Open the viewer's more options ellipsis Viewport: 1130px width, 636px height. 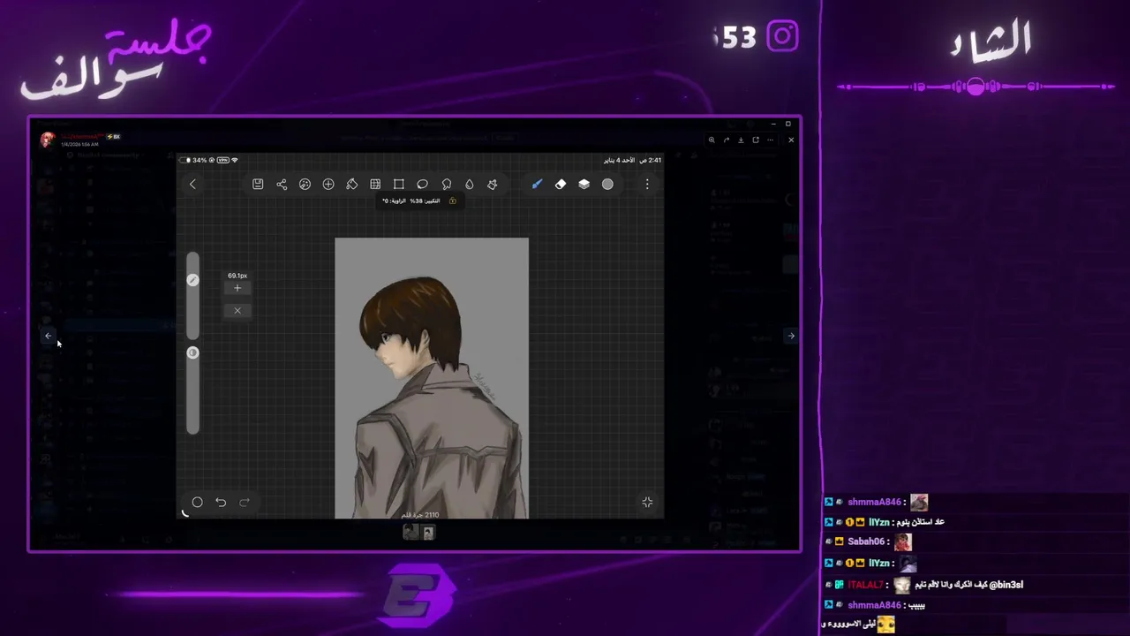(771, 140)
